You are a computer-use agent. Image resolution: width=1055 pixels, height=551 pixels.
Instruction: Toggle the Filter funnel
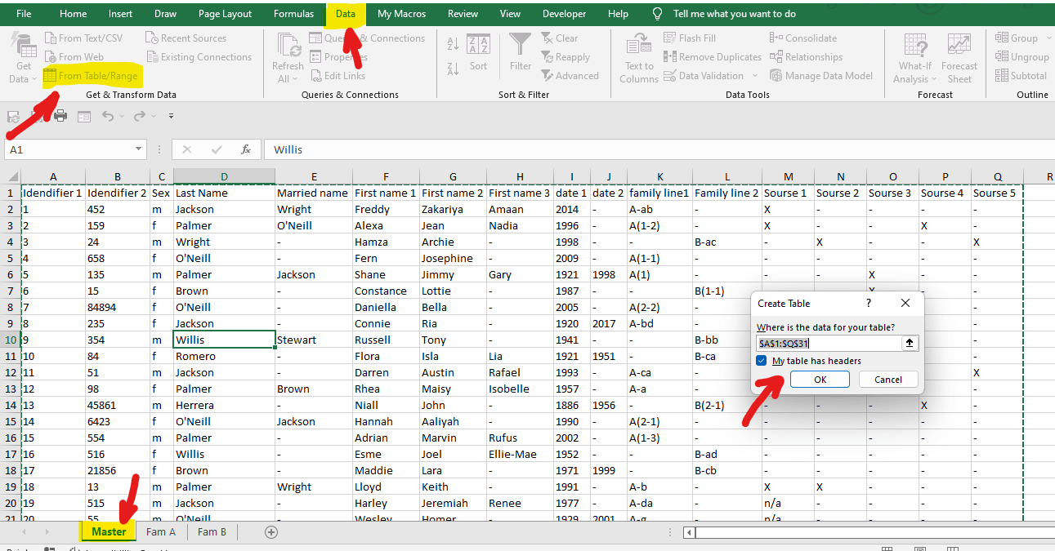click(x=521, y=52)
